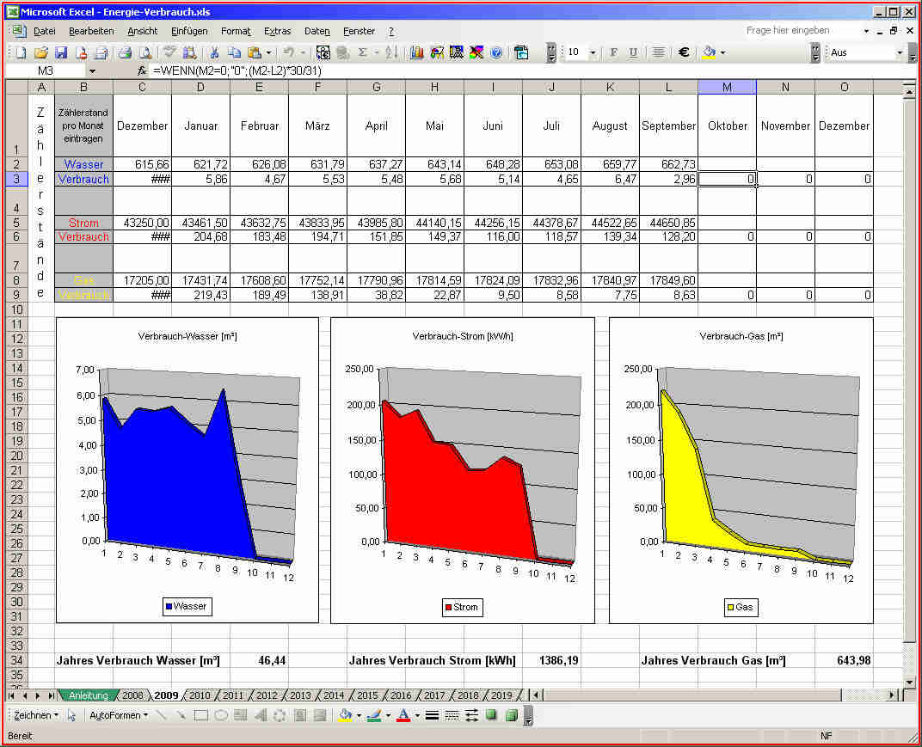
Task: Click the Zeichnen button in drawing toolbar
Action: [x=36, y=715]
